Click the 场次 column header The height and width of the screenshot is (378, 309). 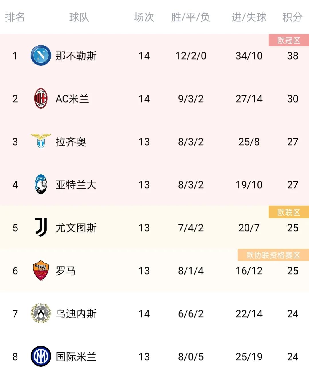coord(144,17)
